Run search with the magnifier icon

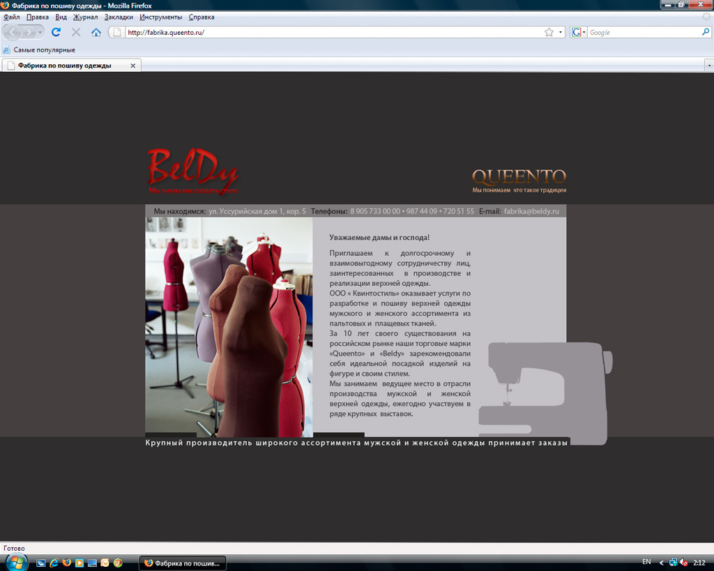706,32
